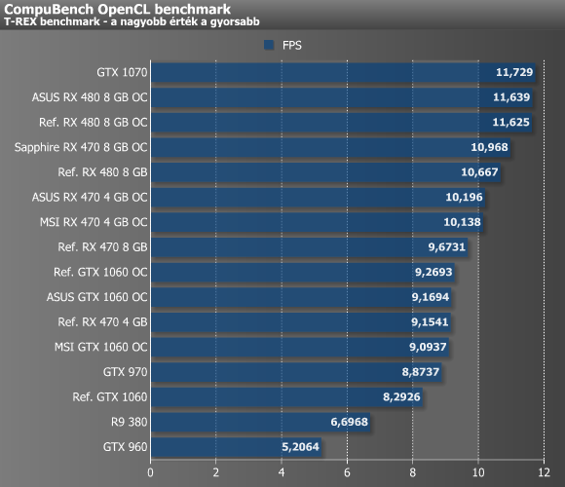The image size is (565, 487).
Task: Click the x-axis tick label 6
Action: pyautogui.click(x=347, y=472)
